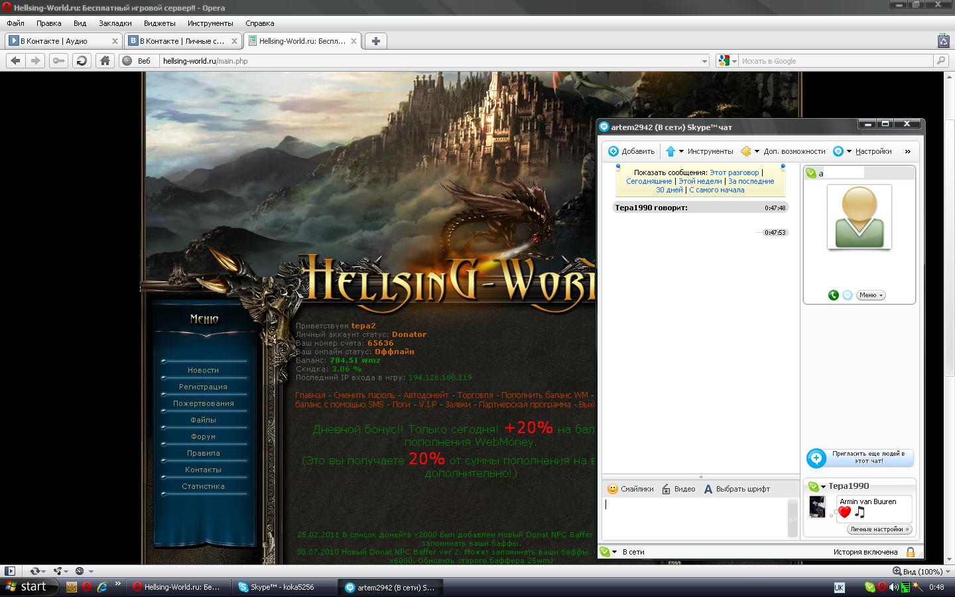Click the Skype message input field
This screenshot has width=955, height=597.
pyautogui.click(x=694, y=518)
